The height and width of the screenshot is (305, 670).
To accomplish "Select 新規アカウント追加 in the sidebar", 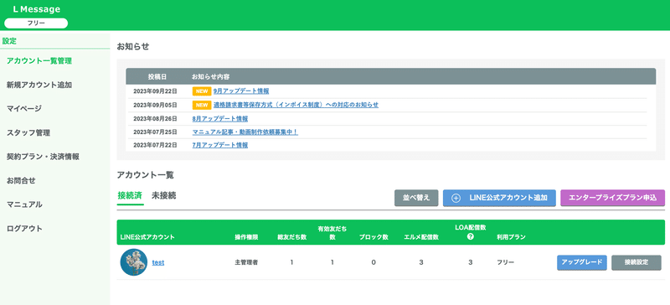I will [x=39, y=85].
